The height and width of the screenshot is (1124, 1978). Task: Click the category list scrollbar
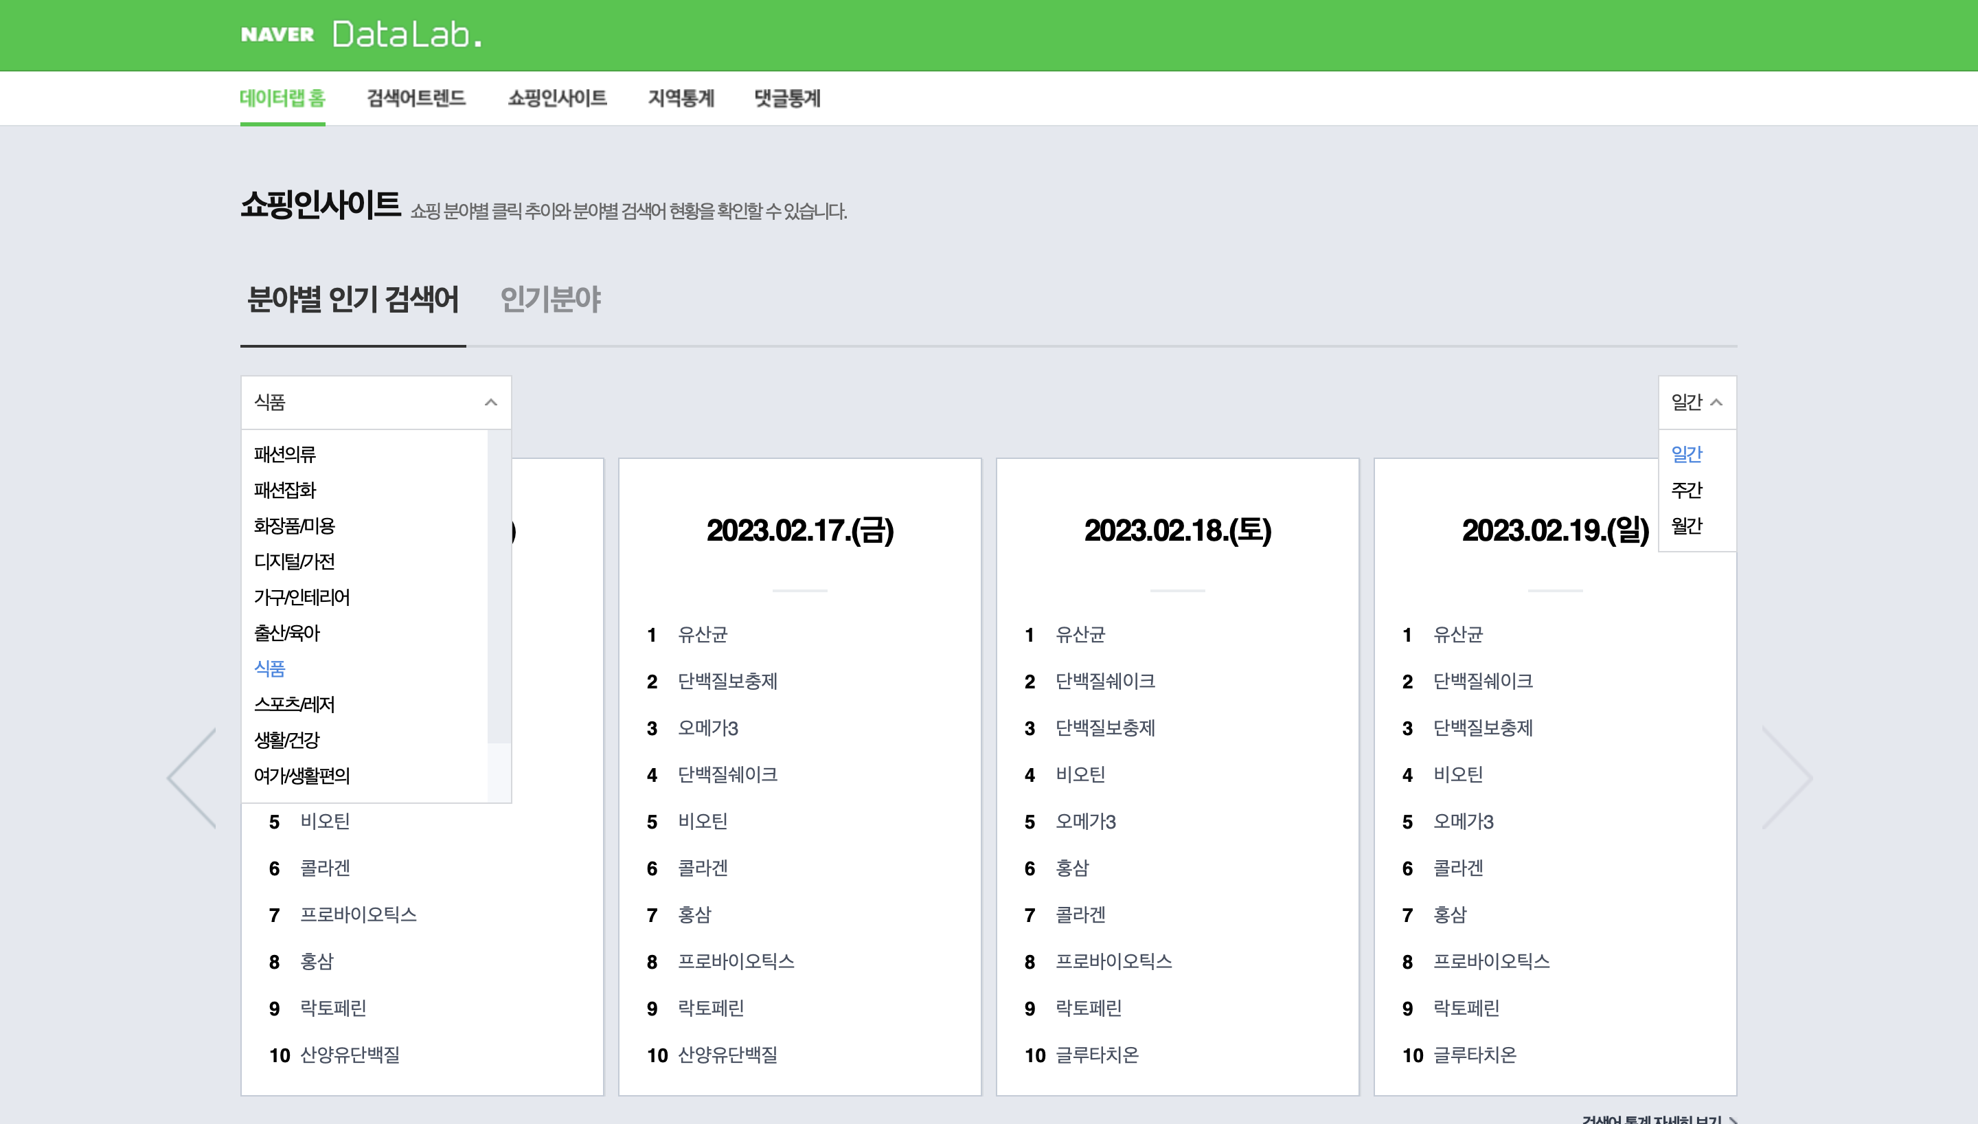[x=499, y=587]
